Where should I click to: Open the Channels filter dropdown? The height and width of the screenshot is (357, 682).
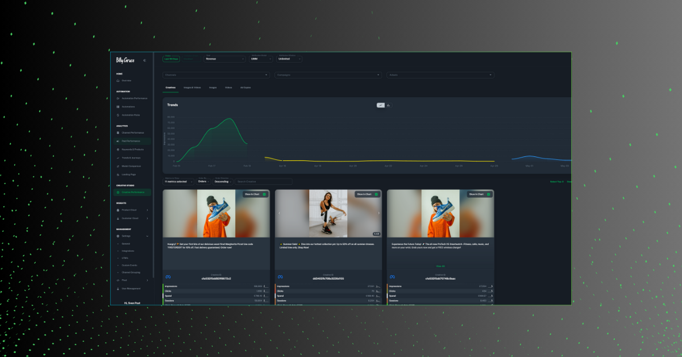[x=216, y=75]
